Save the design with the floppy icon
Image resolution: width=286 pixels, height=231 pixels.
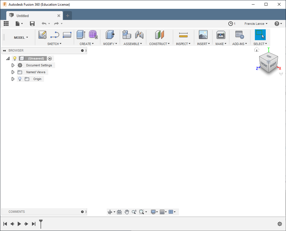[32, 23]
